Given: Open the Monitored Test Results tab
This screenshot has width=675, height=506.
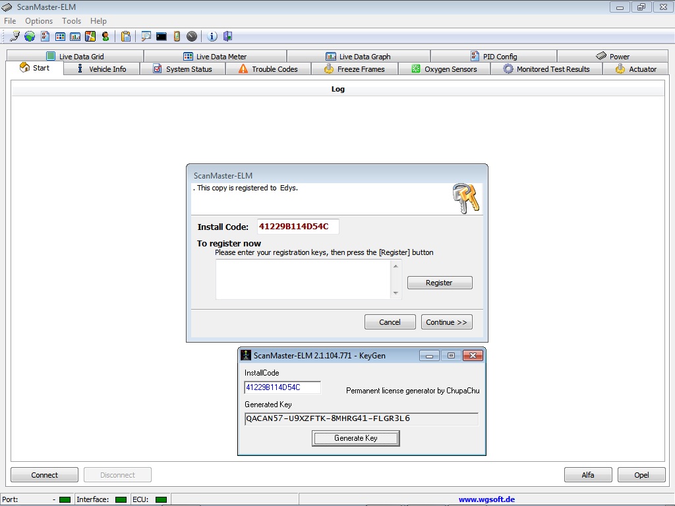Looking at the screenshot, I should click(546, 69).
